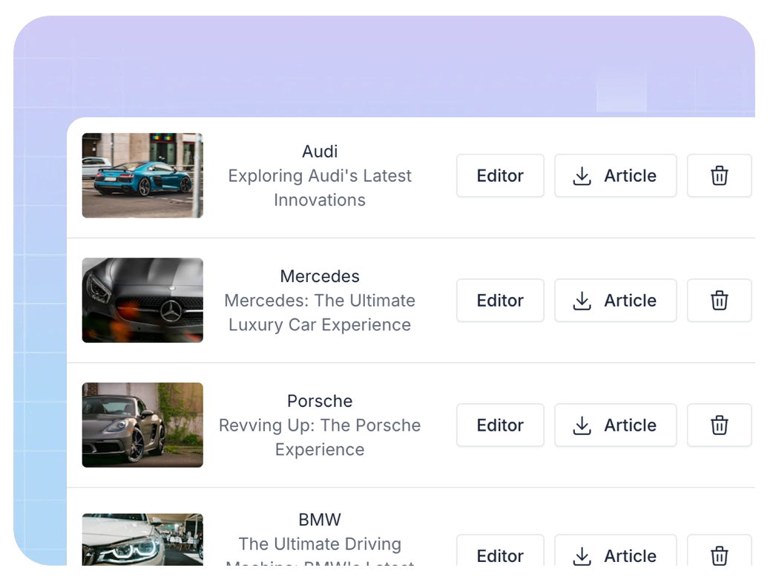Click the Mercedes grille thumbnail image
Image resolution: width=779 pixels, height=585 pixels.
click(x=142, y=301)
